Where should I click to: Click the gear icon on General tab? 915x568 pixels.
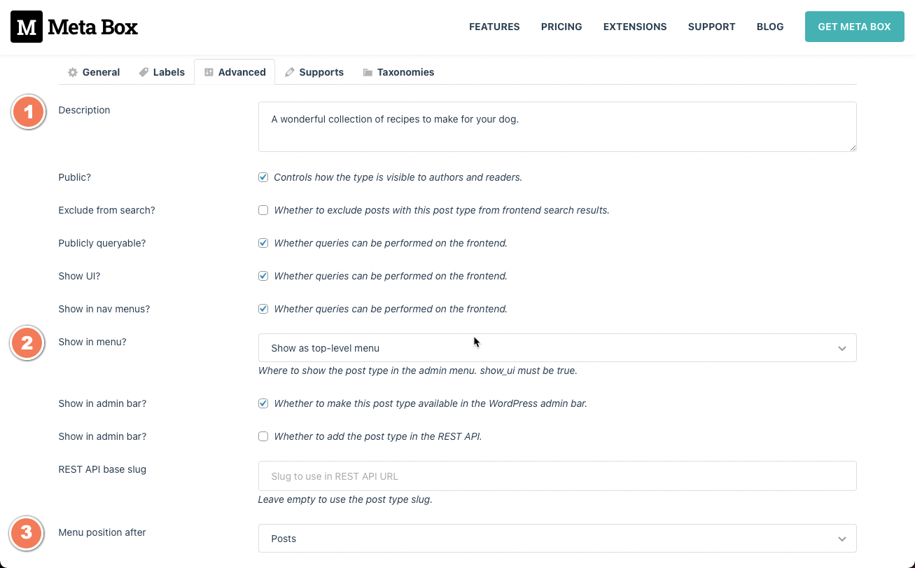click(72, 72)
